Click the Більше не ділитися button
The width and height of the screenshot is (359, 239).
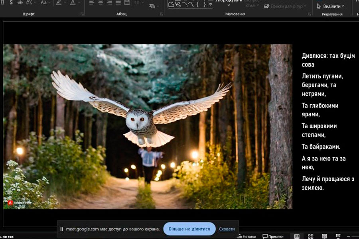tap(189, 229)
